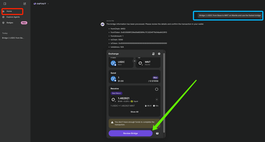265x142 pixels.
Task: Click the Max button
Action: coord(155,78)
